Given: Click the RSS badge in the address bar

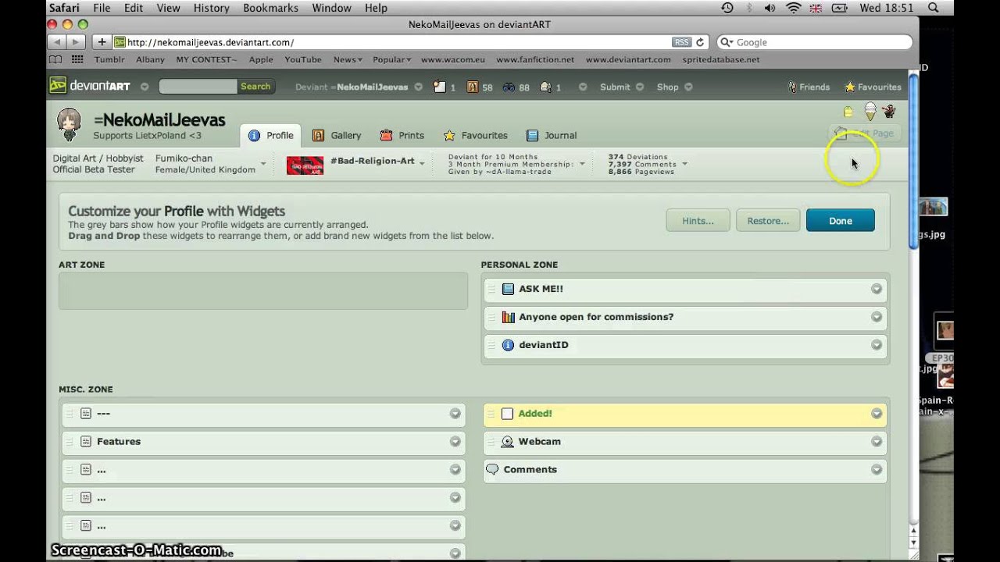Looking at the screenshot, I should (x=681, y=42).
